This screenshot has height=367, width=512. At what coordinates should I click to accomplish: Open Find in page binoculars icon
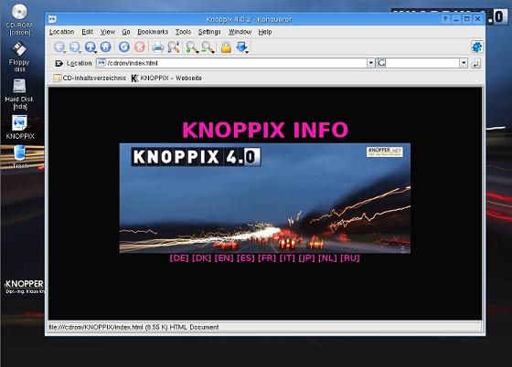point(174,47)
